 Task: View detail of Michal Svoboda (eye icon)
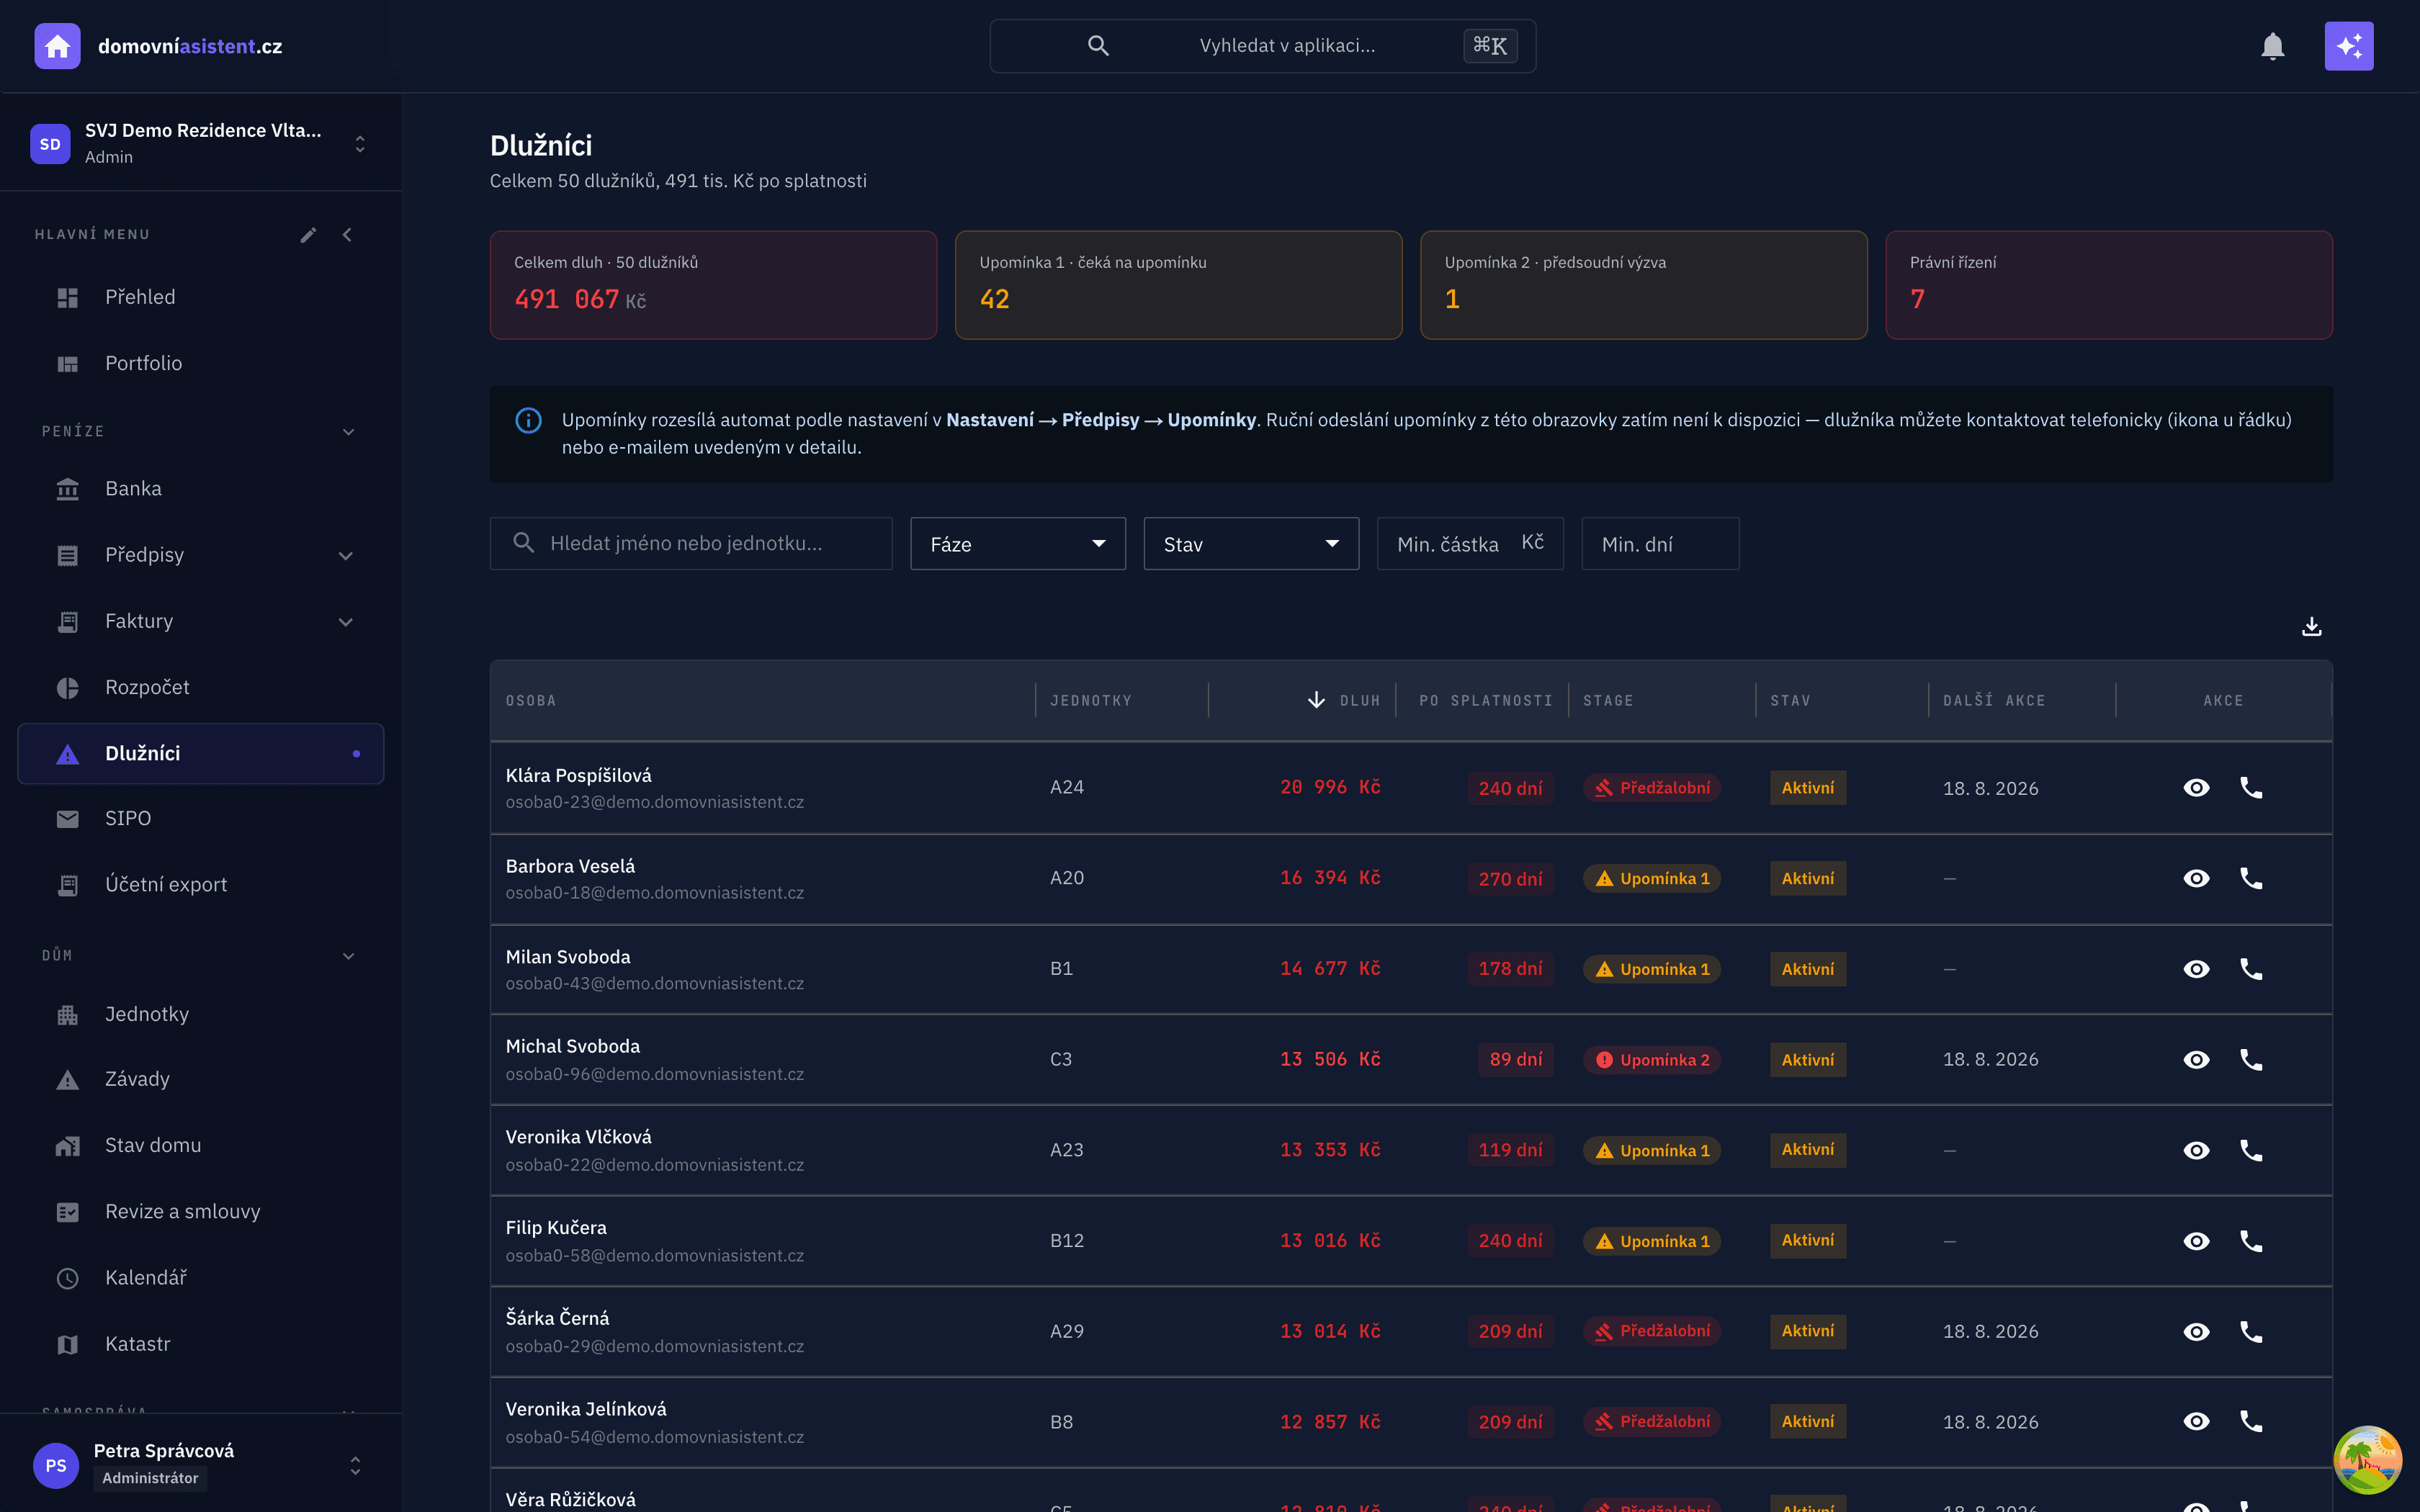coord(2196,1060)
